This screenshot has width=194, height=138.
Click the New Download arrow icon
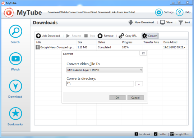pyautogui.click(x=130, y=23)
